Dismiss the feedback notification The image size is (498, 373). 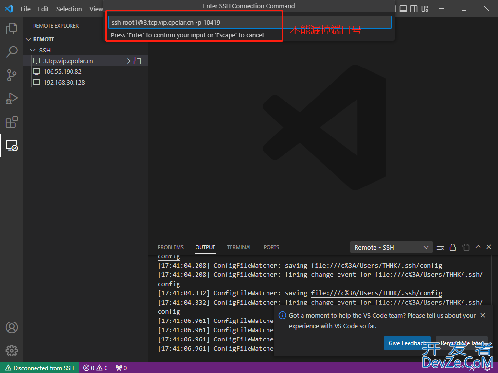point(483,315)
